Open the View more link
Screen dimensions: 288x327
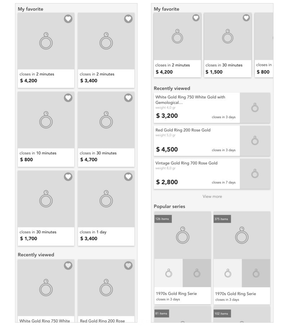pos(212,196)
